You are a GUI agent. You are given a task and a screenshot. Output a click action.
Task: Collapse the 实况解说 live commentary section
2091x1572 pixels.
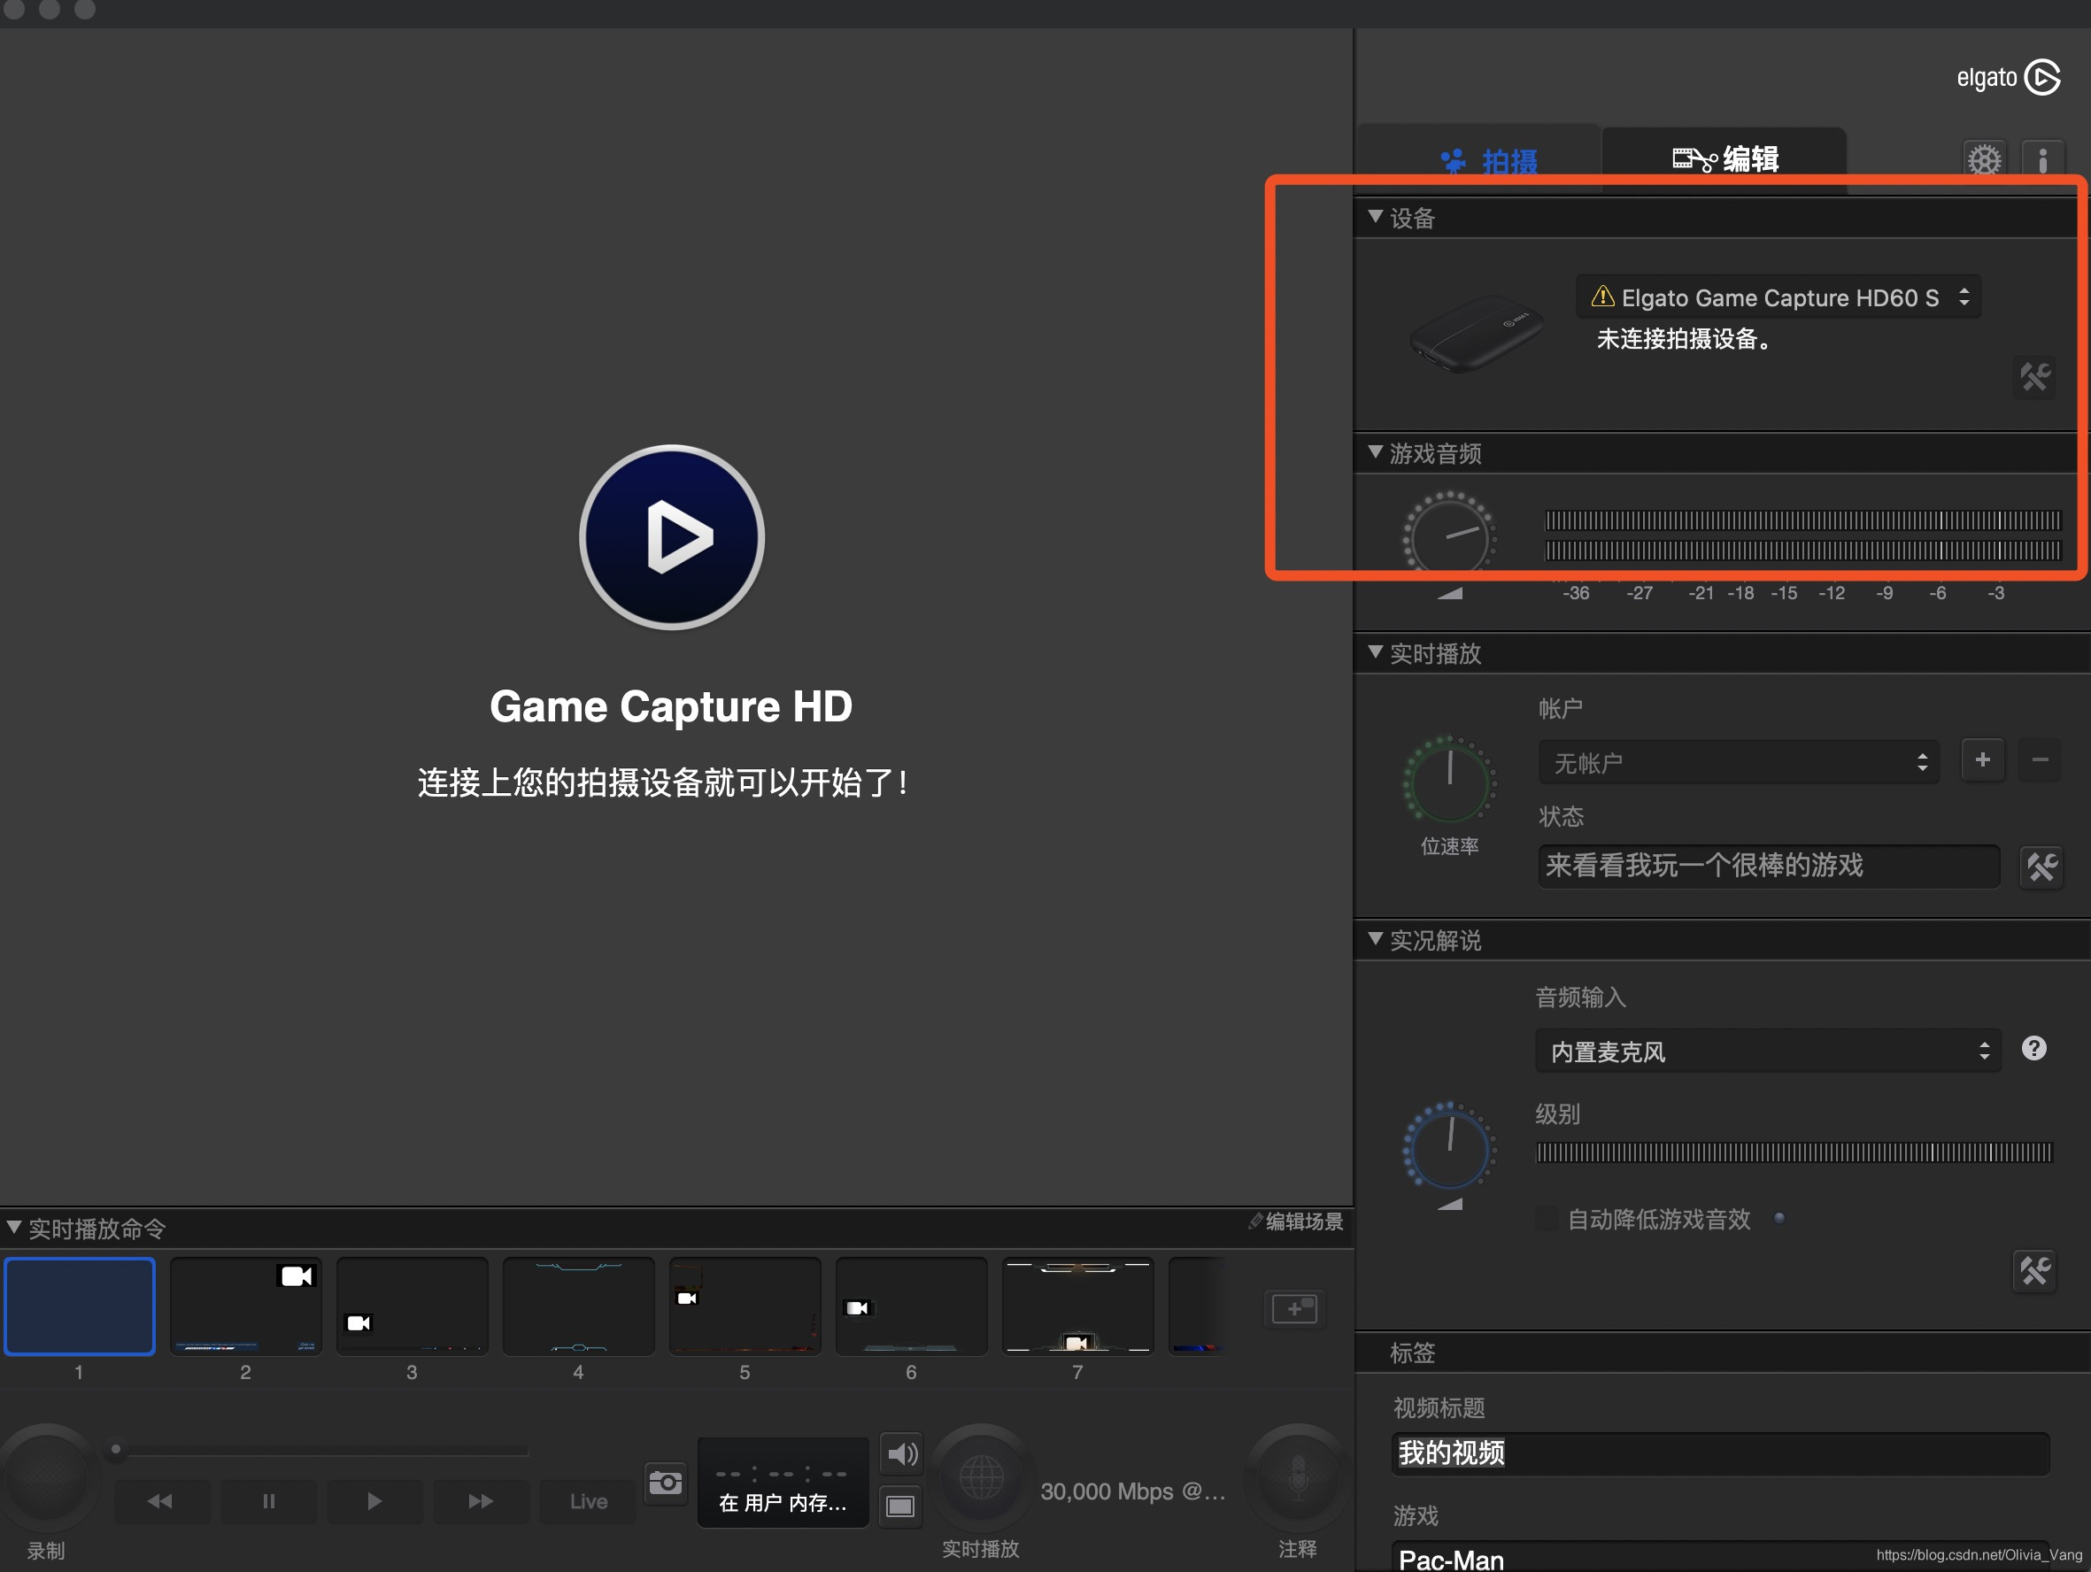pos(1376,938)
